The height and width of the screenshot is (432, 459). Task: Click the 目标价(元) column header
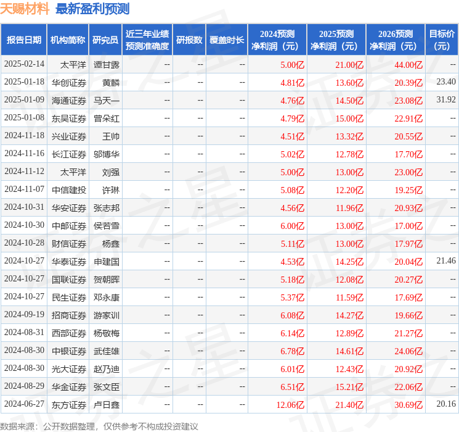click(441, 40)
